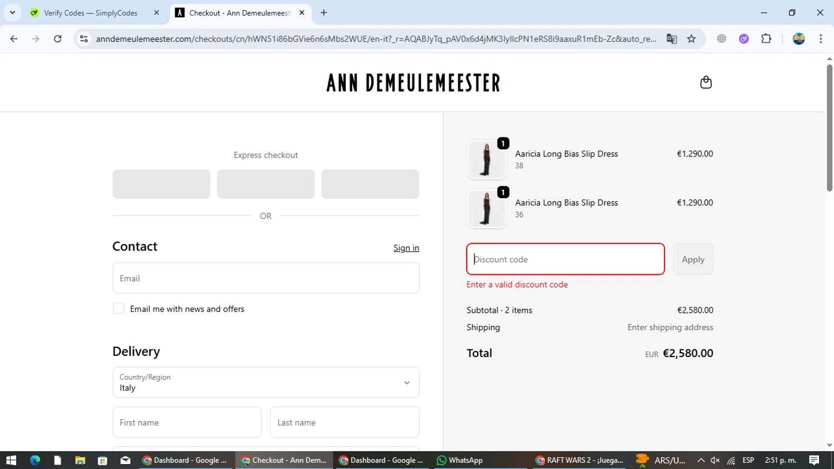
Task: Check Email me with news and offers
Action: coord(118,309)
